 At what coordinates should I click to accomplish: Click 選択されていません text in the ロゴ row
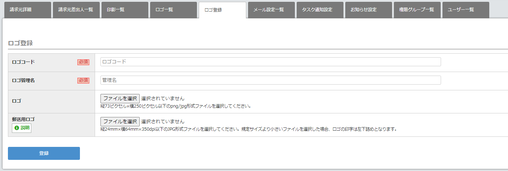pos(163,99)
